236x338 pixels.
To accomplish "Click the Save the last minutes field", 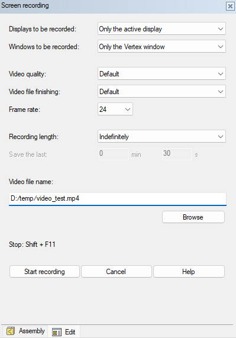I will [114, 154].
